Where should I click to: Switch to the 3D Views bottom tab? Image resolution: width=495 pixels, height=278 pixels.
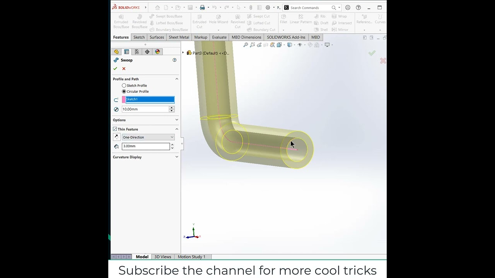coord(163,257)
